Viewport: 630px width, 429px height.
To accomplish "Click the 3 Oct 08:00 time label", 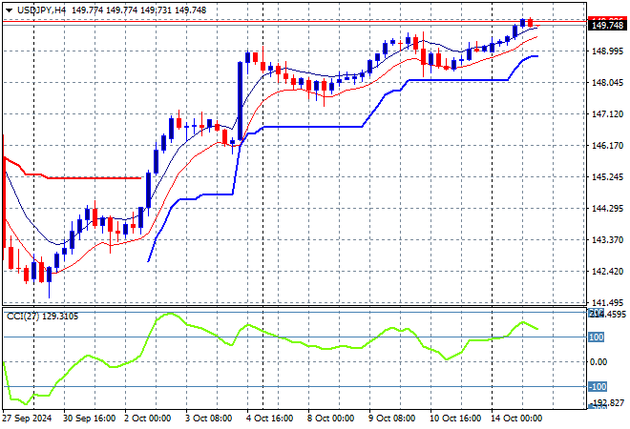I will (x=208, y=419).
